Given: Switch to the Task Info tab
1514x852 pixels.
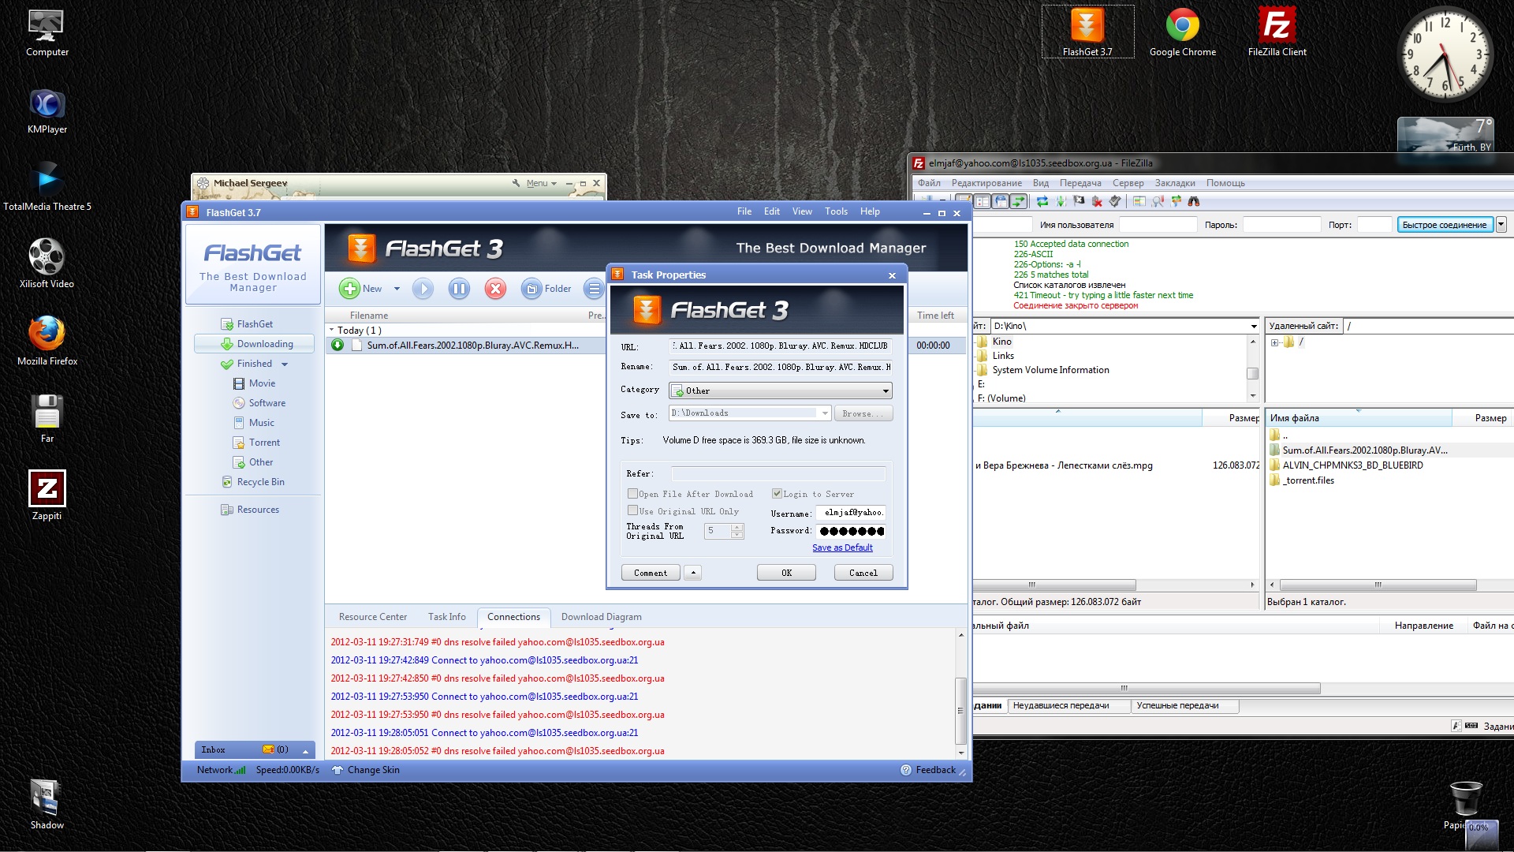Looking at the screenshot, I should pos(446,617).
